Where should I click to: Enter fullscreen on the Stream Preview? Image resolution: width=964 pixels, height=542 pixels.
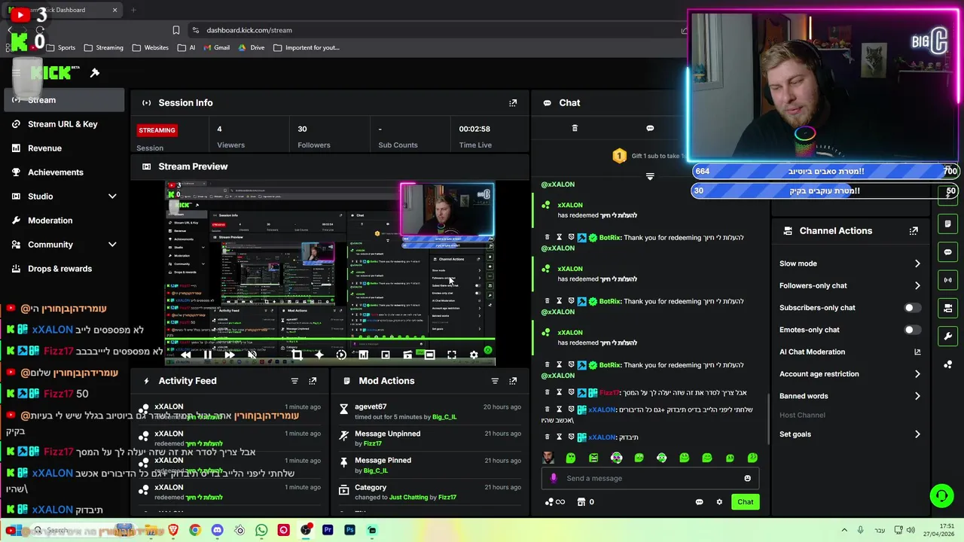[451, 355]
